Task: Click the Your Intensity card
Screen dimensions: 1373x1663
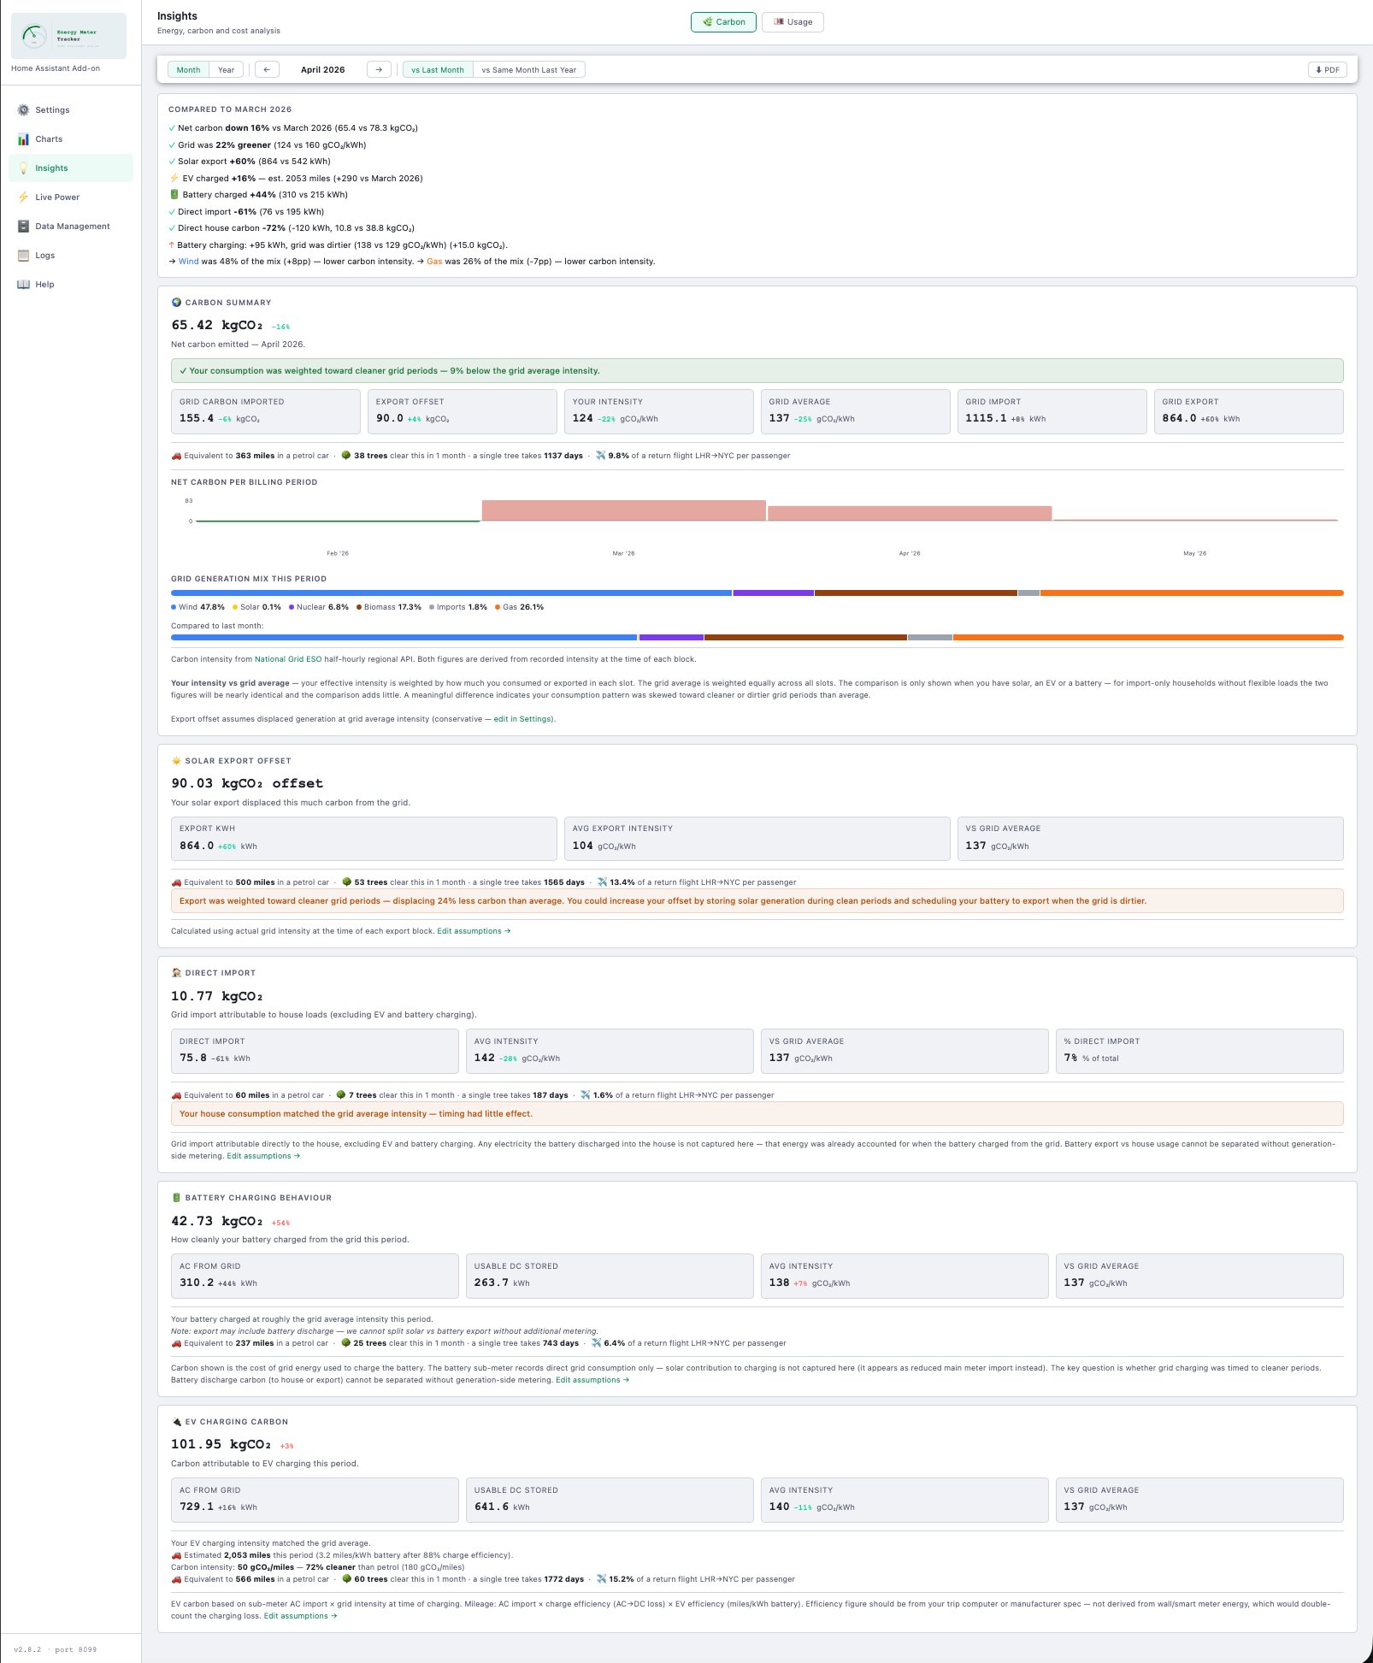Action: coord(659,411)
